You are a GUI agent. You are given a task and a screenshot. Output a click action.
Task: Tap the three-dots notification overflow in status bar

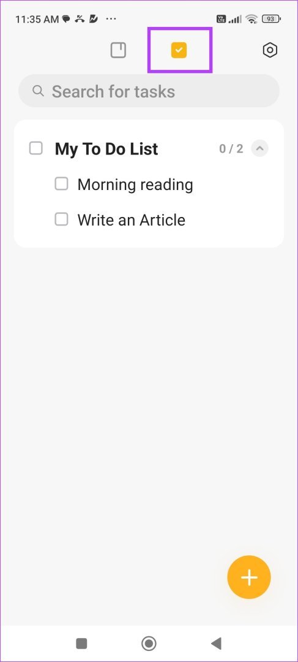point(111,18)
